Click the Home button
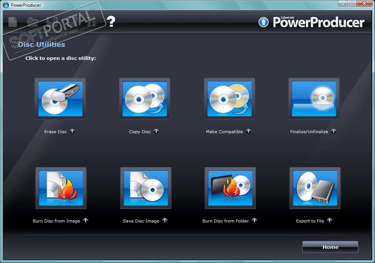Viewport: 375px width, 263px height. [x=330, y=247]
